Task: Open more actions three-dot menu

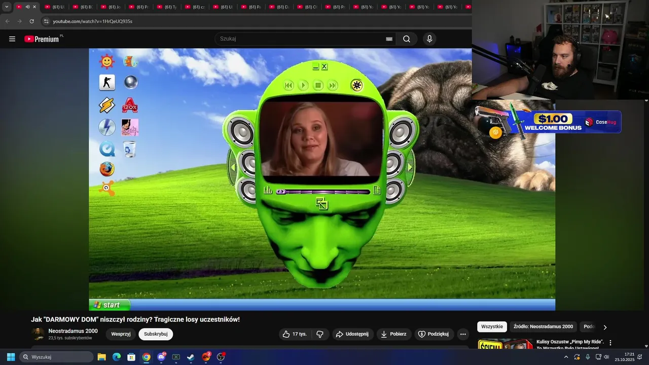Action: [x=462, y=334]
